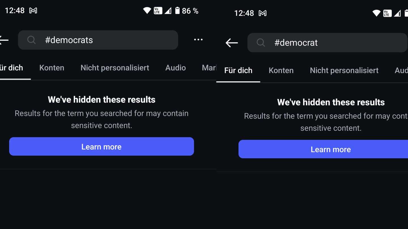This screenshot has width=408, height=229.
Task: Tap the battery icon showing 86 %
Action: tap(177, 11)
